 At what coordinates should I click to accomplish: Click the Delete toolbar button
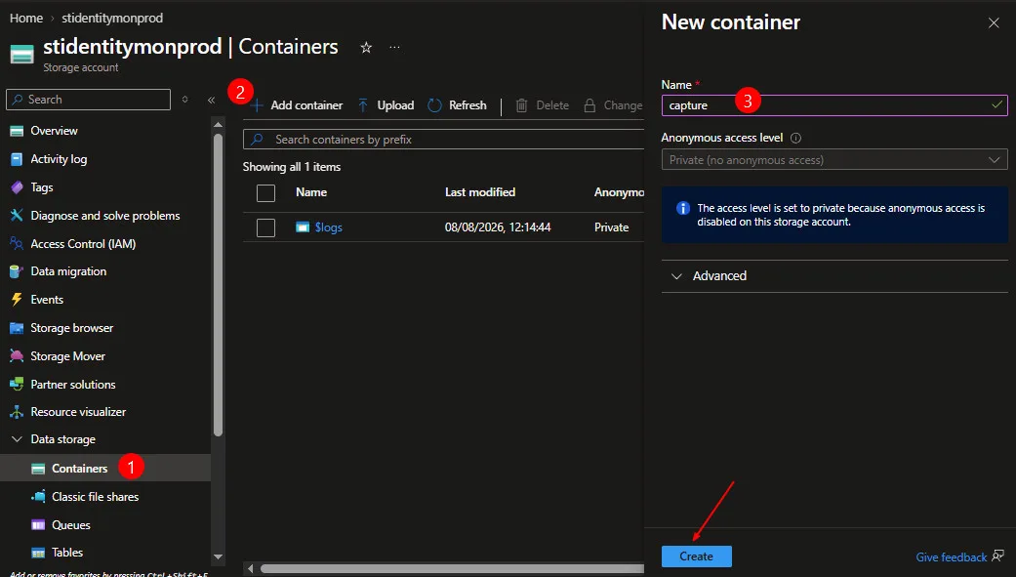pos(543,105)
